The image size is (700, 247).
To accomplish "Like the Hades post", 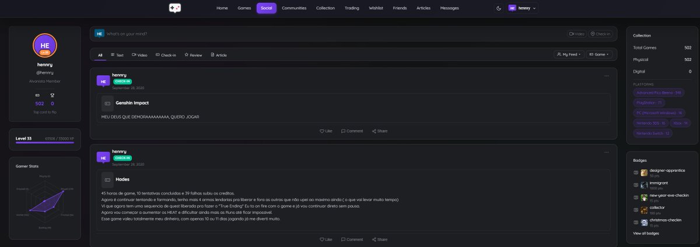I will tap(326, 239).
